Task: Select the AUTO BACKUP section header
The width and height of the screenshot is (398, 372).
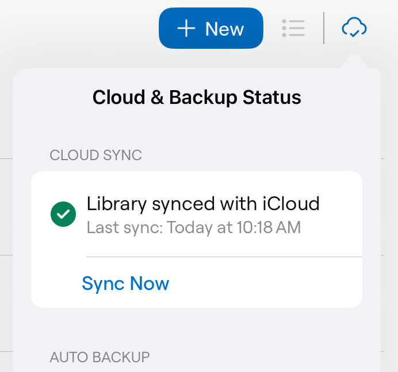Action: coord(99,357)
